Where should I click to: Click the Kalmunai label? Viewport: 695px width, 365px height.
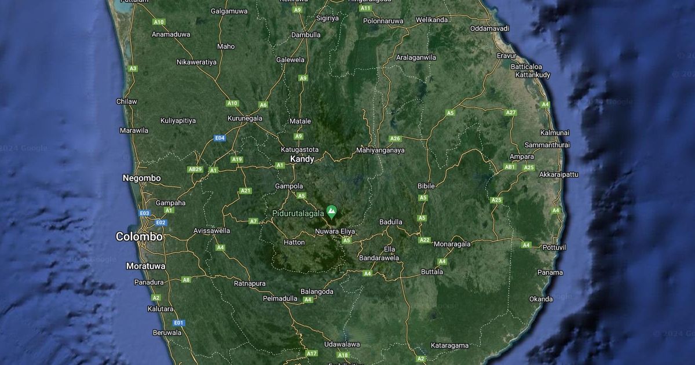pos(555,133)
